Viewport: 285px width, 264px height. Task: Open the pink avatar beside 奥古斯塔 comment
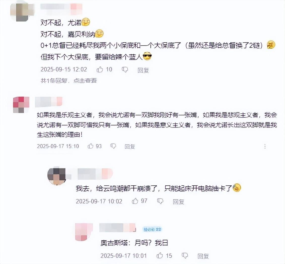click(x=84, y=232)
